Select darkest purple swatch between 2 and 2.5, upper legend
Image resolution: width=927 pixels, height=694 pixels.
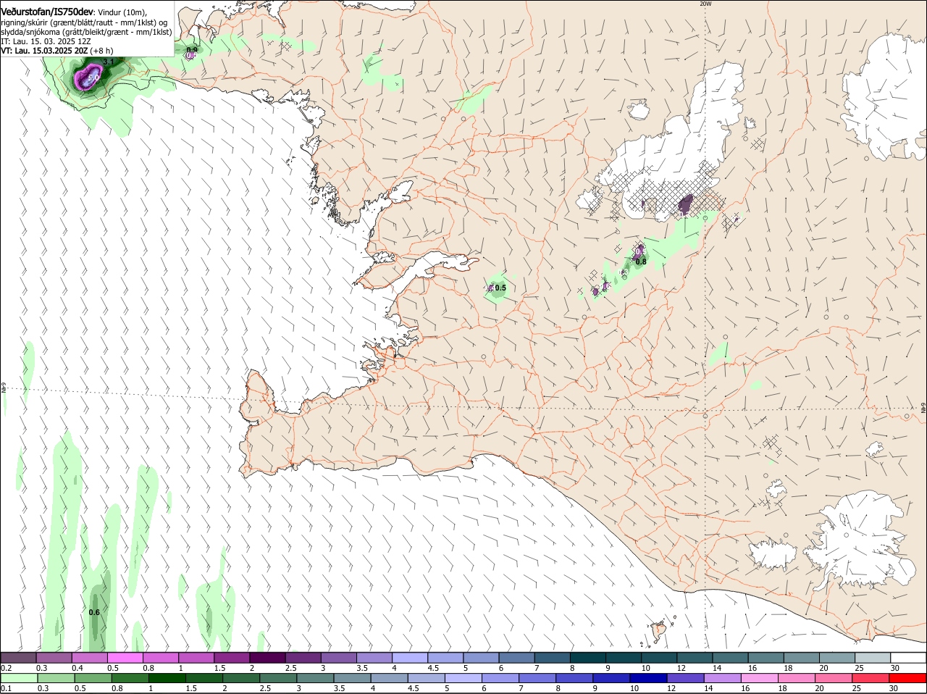pos(267,657)
